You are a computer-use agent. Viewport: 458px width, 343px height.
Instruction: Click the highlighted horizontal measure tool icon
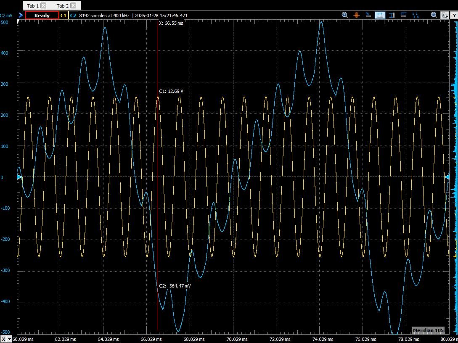380,15
